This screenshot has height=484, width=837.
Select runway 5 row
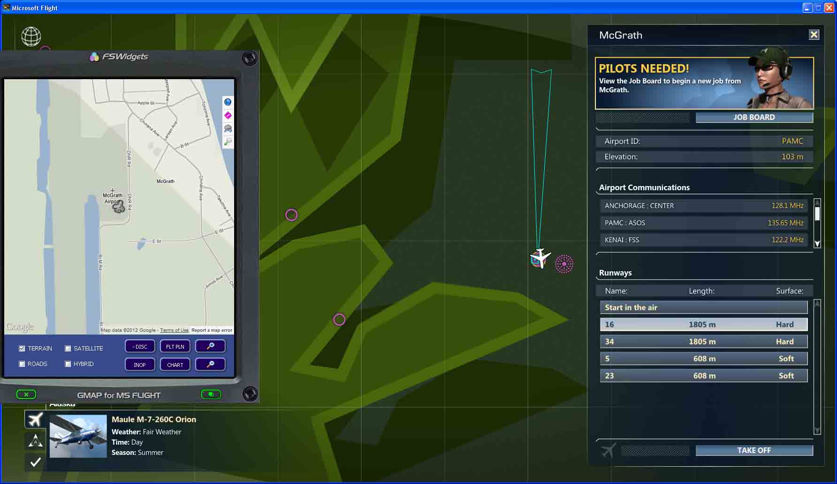(704, 358)
